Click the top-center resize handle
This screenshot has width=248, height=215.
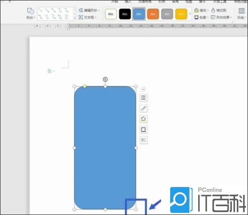(x=105, y=86)
